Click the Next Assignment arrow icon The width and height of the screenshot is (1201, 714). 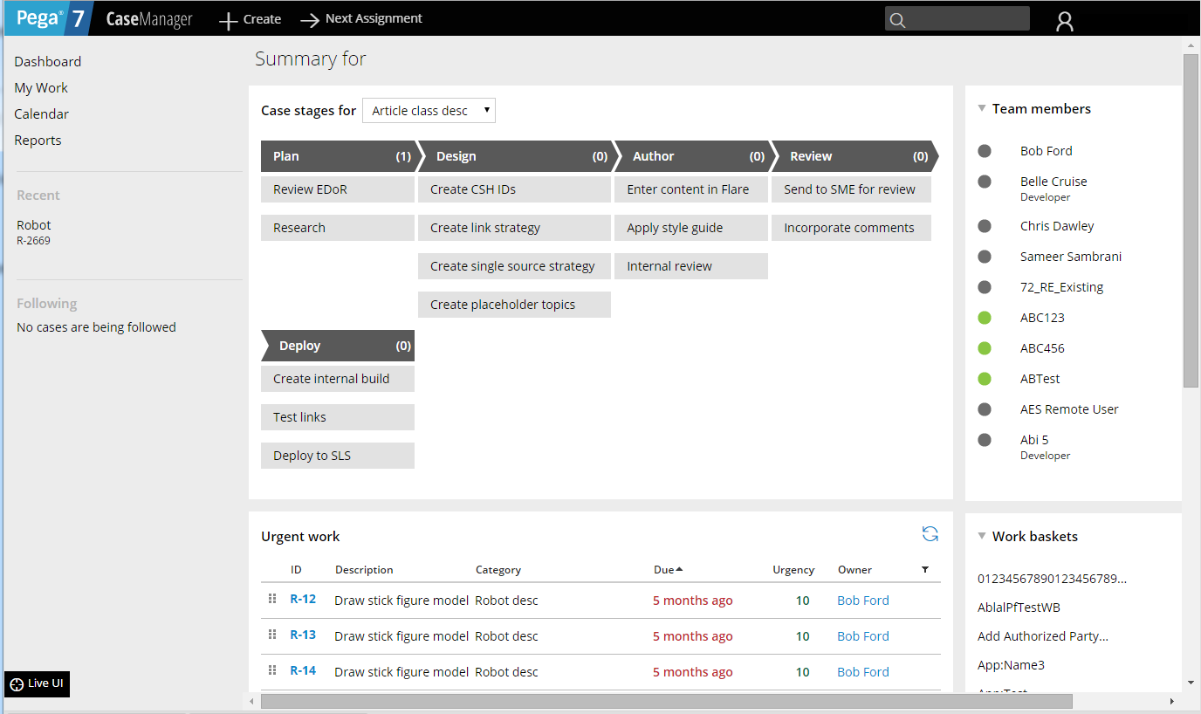[x=311, y=18]
